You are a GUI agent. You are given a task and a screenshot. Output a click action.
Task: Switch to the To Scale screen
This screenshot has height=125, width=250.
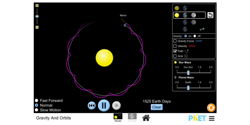132,117
